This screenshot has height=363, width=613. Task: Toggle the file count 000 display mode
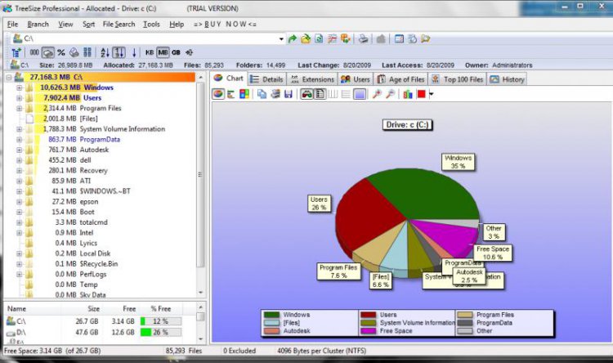coord(34,52)
